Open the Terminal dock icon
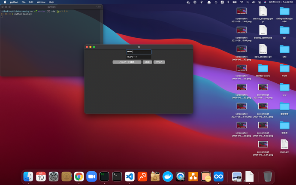The width and height of the screenshot is (296, 185). (117, 176)
